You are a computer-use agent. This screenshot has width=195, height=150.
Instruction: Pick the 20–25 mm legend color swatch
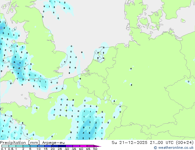(x=55, y=146)
